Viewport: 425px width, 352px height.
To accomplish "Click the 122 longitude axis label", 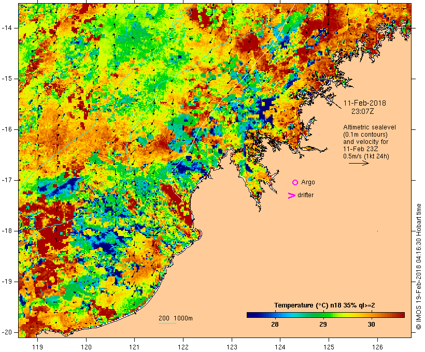I will (183, 347).
